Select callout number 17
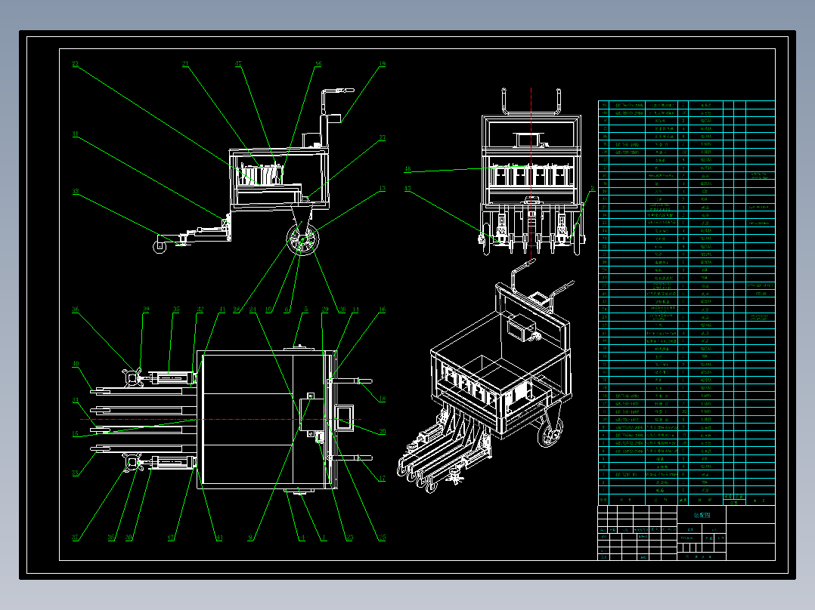815x610 pixels. pyautogui.click(x=382, y=478)
